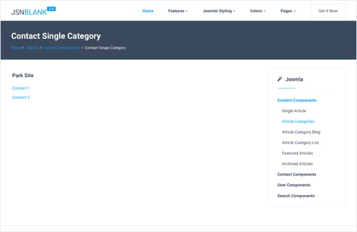The width and height of the screenshot is (357, 232).
Task: Expand the Joomla! Styling dropdown menu
Action: click(x=219, y=11)
